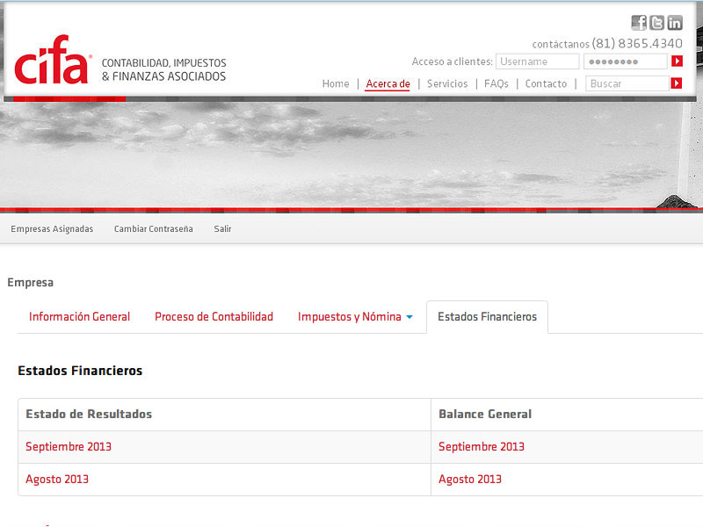Open Agosto 2013 Balance General
Viewport: 703px width, 527px height.
[x=470, y=480]
